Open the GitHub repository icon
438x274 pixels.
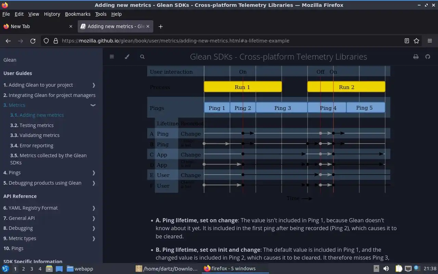pos(428,57)
